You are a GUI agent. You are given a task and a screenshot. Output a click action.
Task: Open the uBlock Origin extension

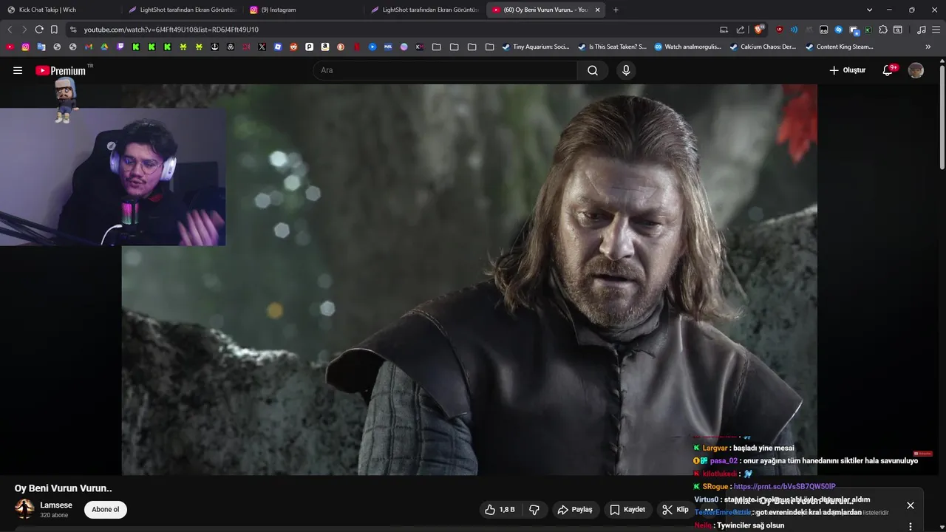779,30
